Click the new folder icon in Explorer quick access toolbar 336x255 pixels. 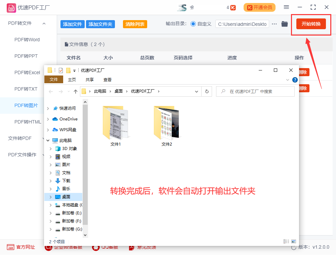(68, 70)
